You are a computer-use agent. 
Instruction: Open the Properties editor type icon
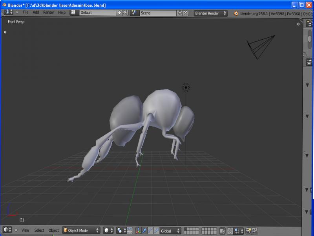click(x=309, y=62)
